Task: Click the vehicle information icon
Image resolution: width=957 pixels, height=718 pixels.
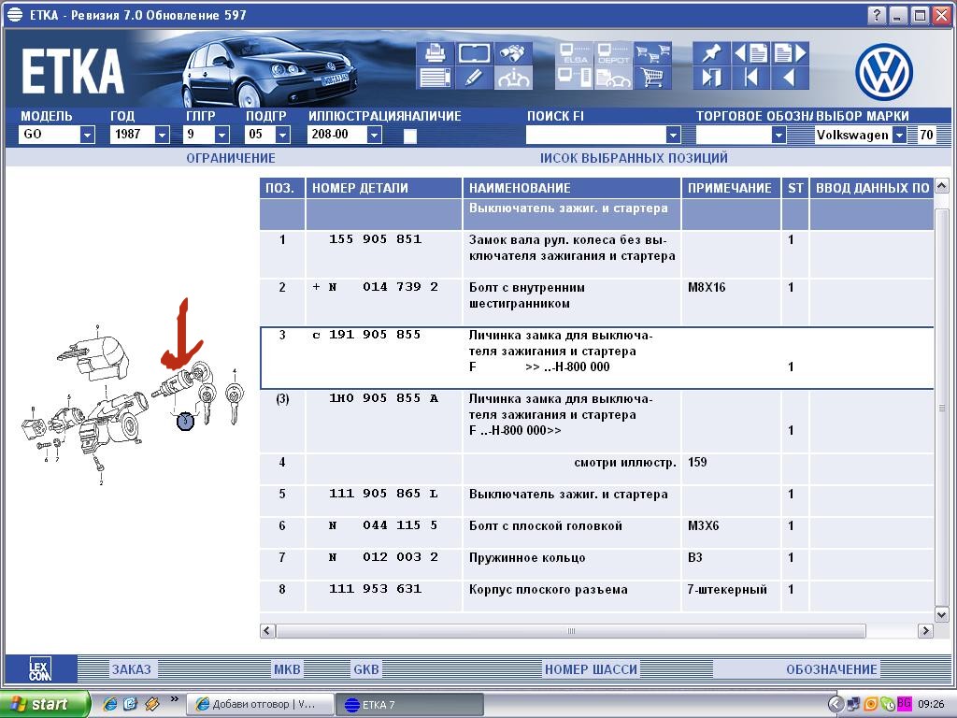Action: [x=513, y=79]
